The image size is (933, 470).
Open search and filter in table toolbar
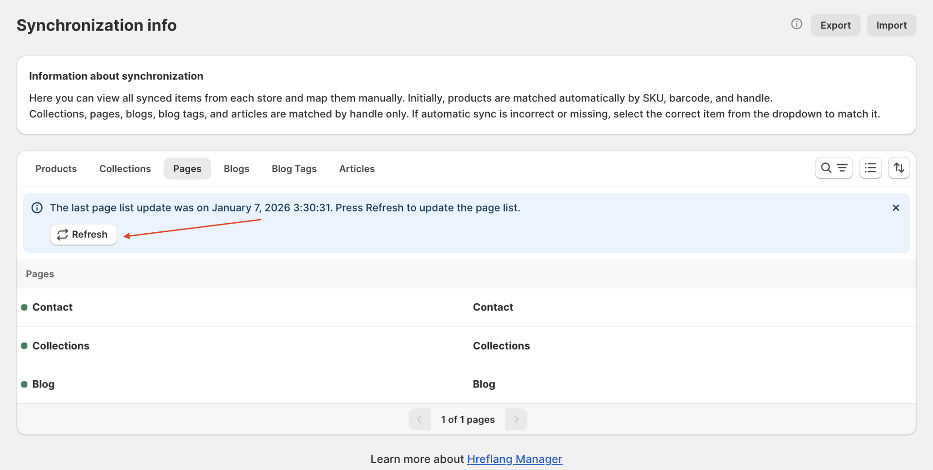[833, 168]
